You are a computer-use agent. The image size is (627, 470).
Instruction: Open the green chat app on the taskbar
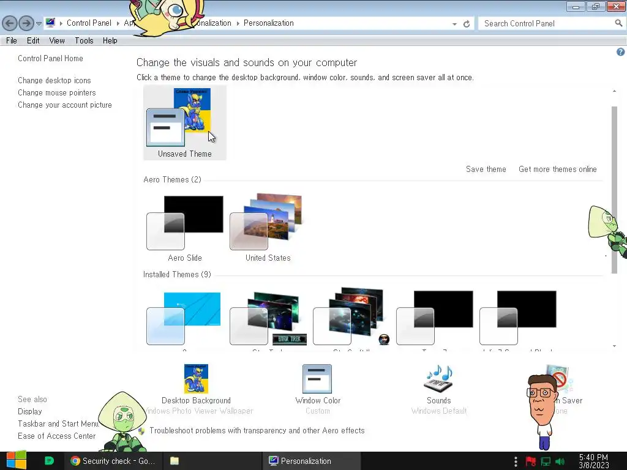point(49,461)
